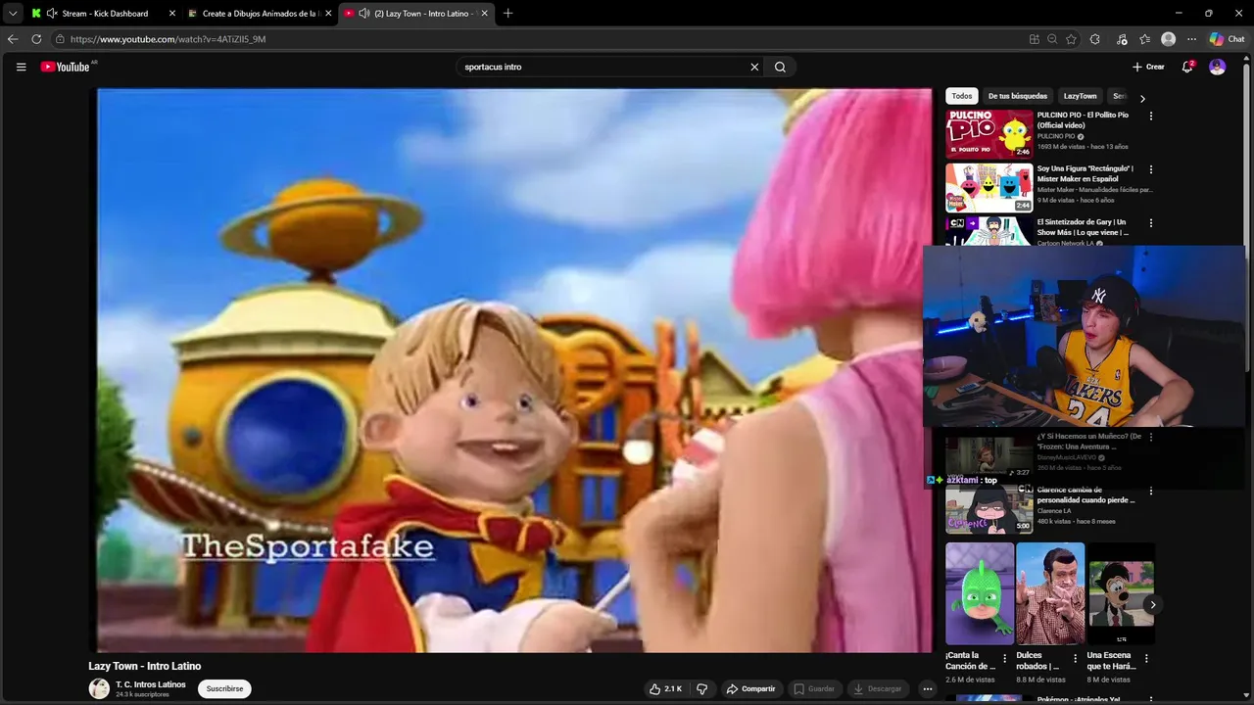
Task: Go back in browser history
Action: (12, 39)
